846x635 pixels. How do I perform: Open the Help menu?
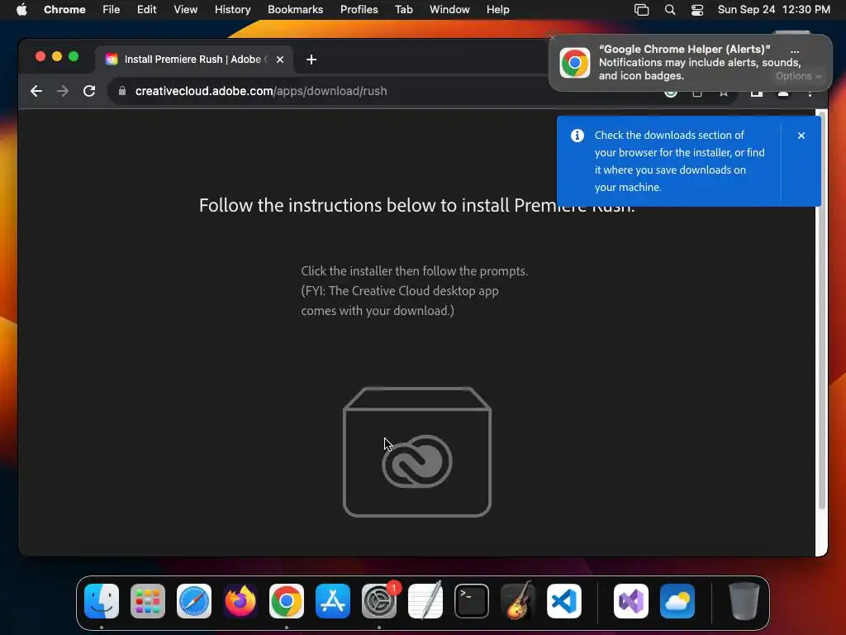(x=497, y=10)
